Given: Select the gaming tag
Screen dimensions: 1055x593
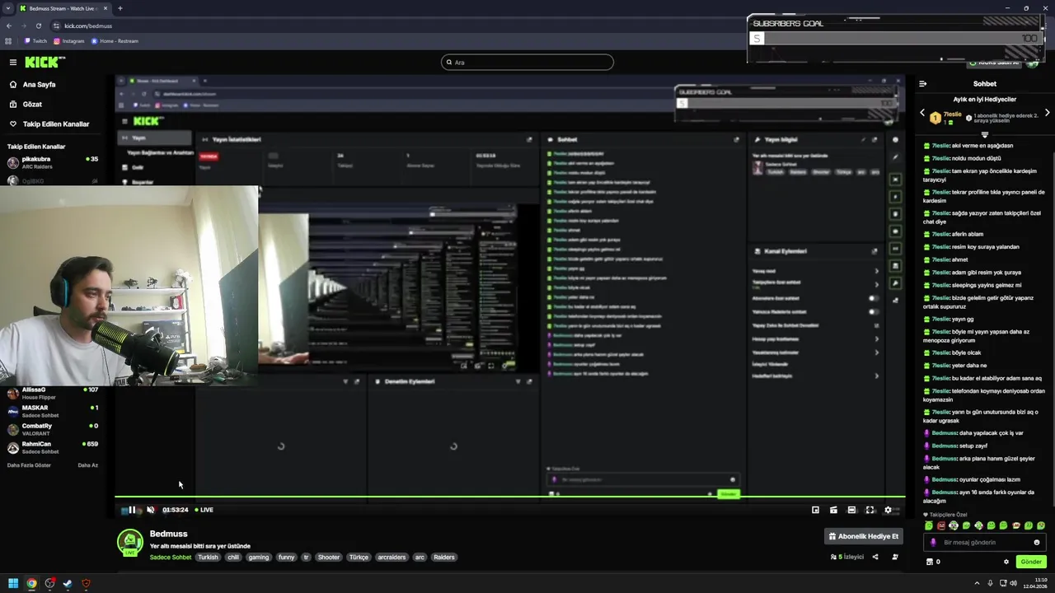Looking at the screenshot, I should [259, 557].
